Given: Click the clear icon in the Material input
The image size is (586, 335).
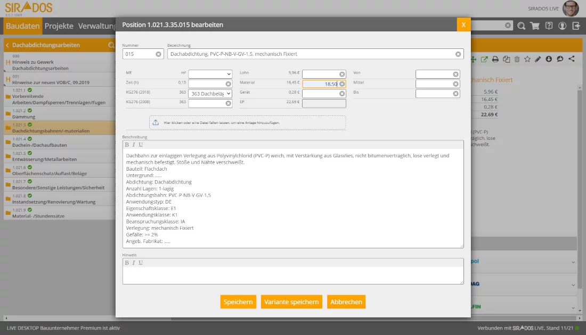Looking at the screenshot, I should click(342, 84).
